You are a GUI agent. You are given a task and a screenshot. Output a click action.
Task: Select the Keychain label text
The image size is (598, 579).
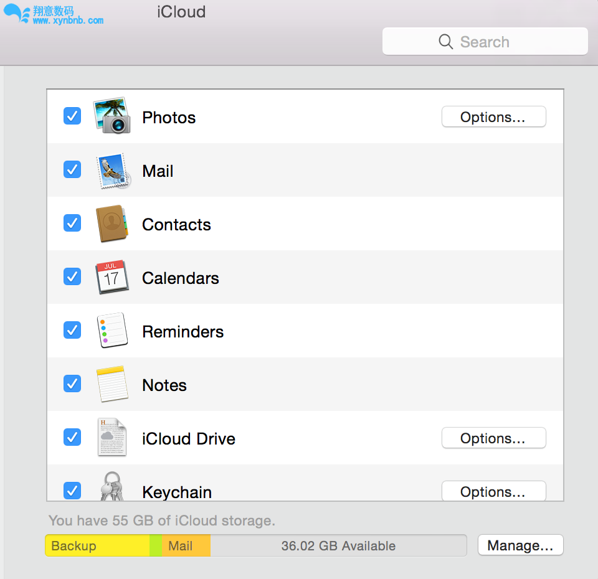point(177,492)
